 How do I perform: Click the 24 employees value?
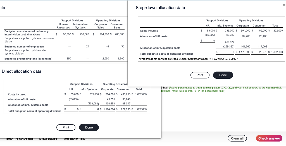click(87, 46)
